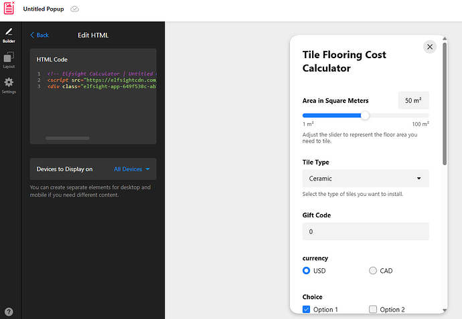Close the popup with X icon

(430, 47)
